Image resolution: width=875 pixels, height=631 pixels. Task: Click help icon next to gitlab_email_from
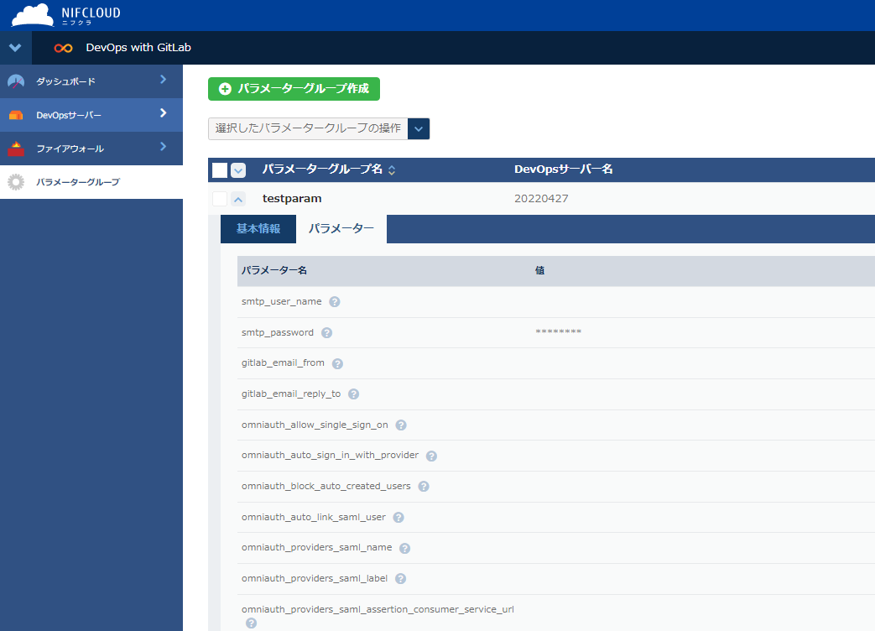click(337, 364)
